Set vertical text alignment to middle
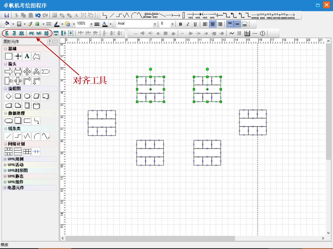The image size is (333, 249). tap(237, 24)
